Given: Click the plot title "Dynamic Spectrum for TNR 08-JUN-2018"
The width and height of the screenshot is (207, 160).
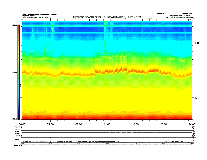Looking at the screenshot, I should [x=107, y=17].
